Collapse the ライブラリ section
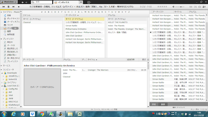This screenshot has height=117, width=208. [x=1, y=12]
